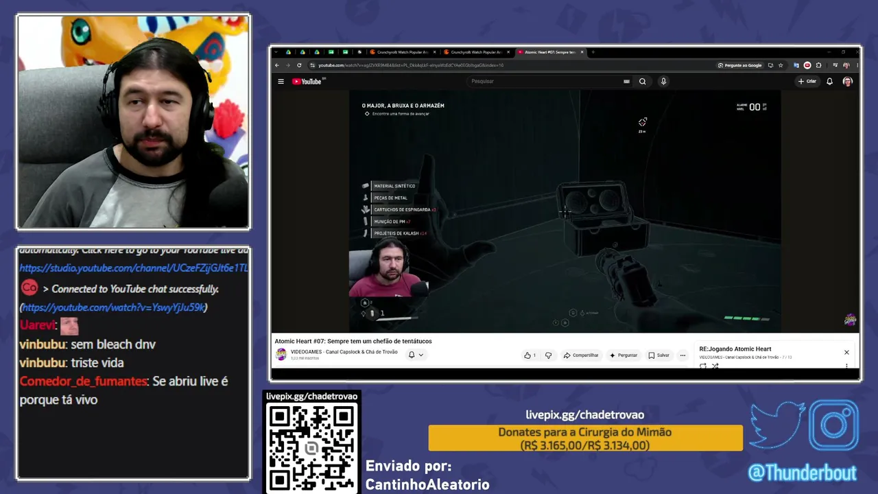Click the browser address bar URL

(411, 65)
